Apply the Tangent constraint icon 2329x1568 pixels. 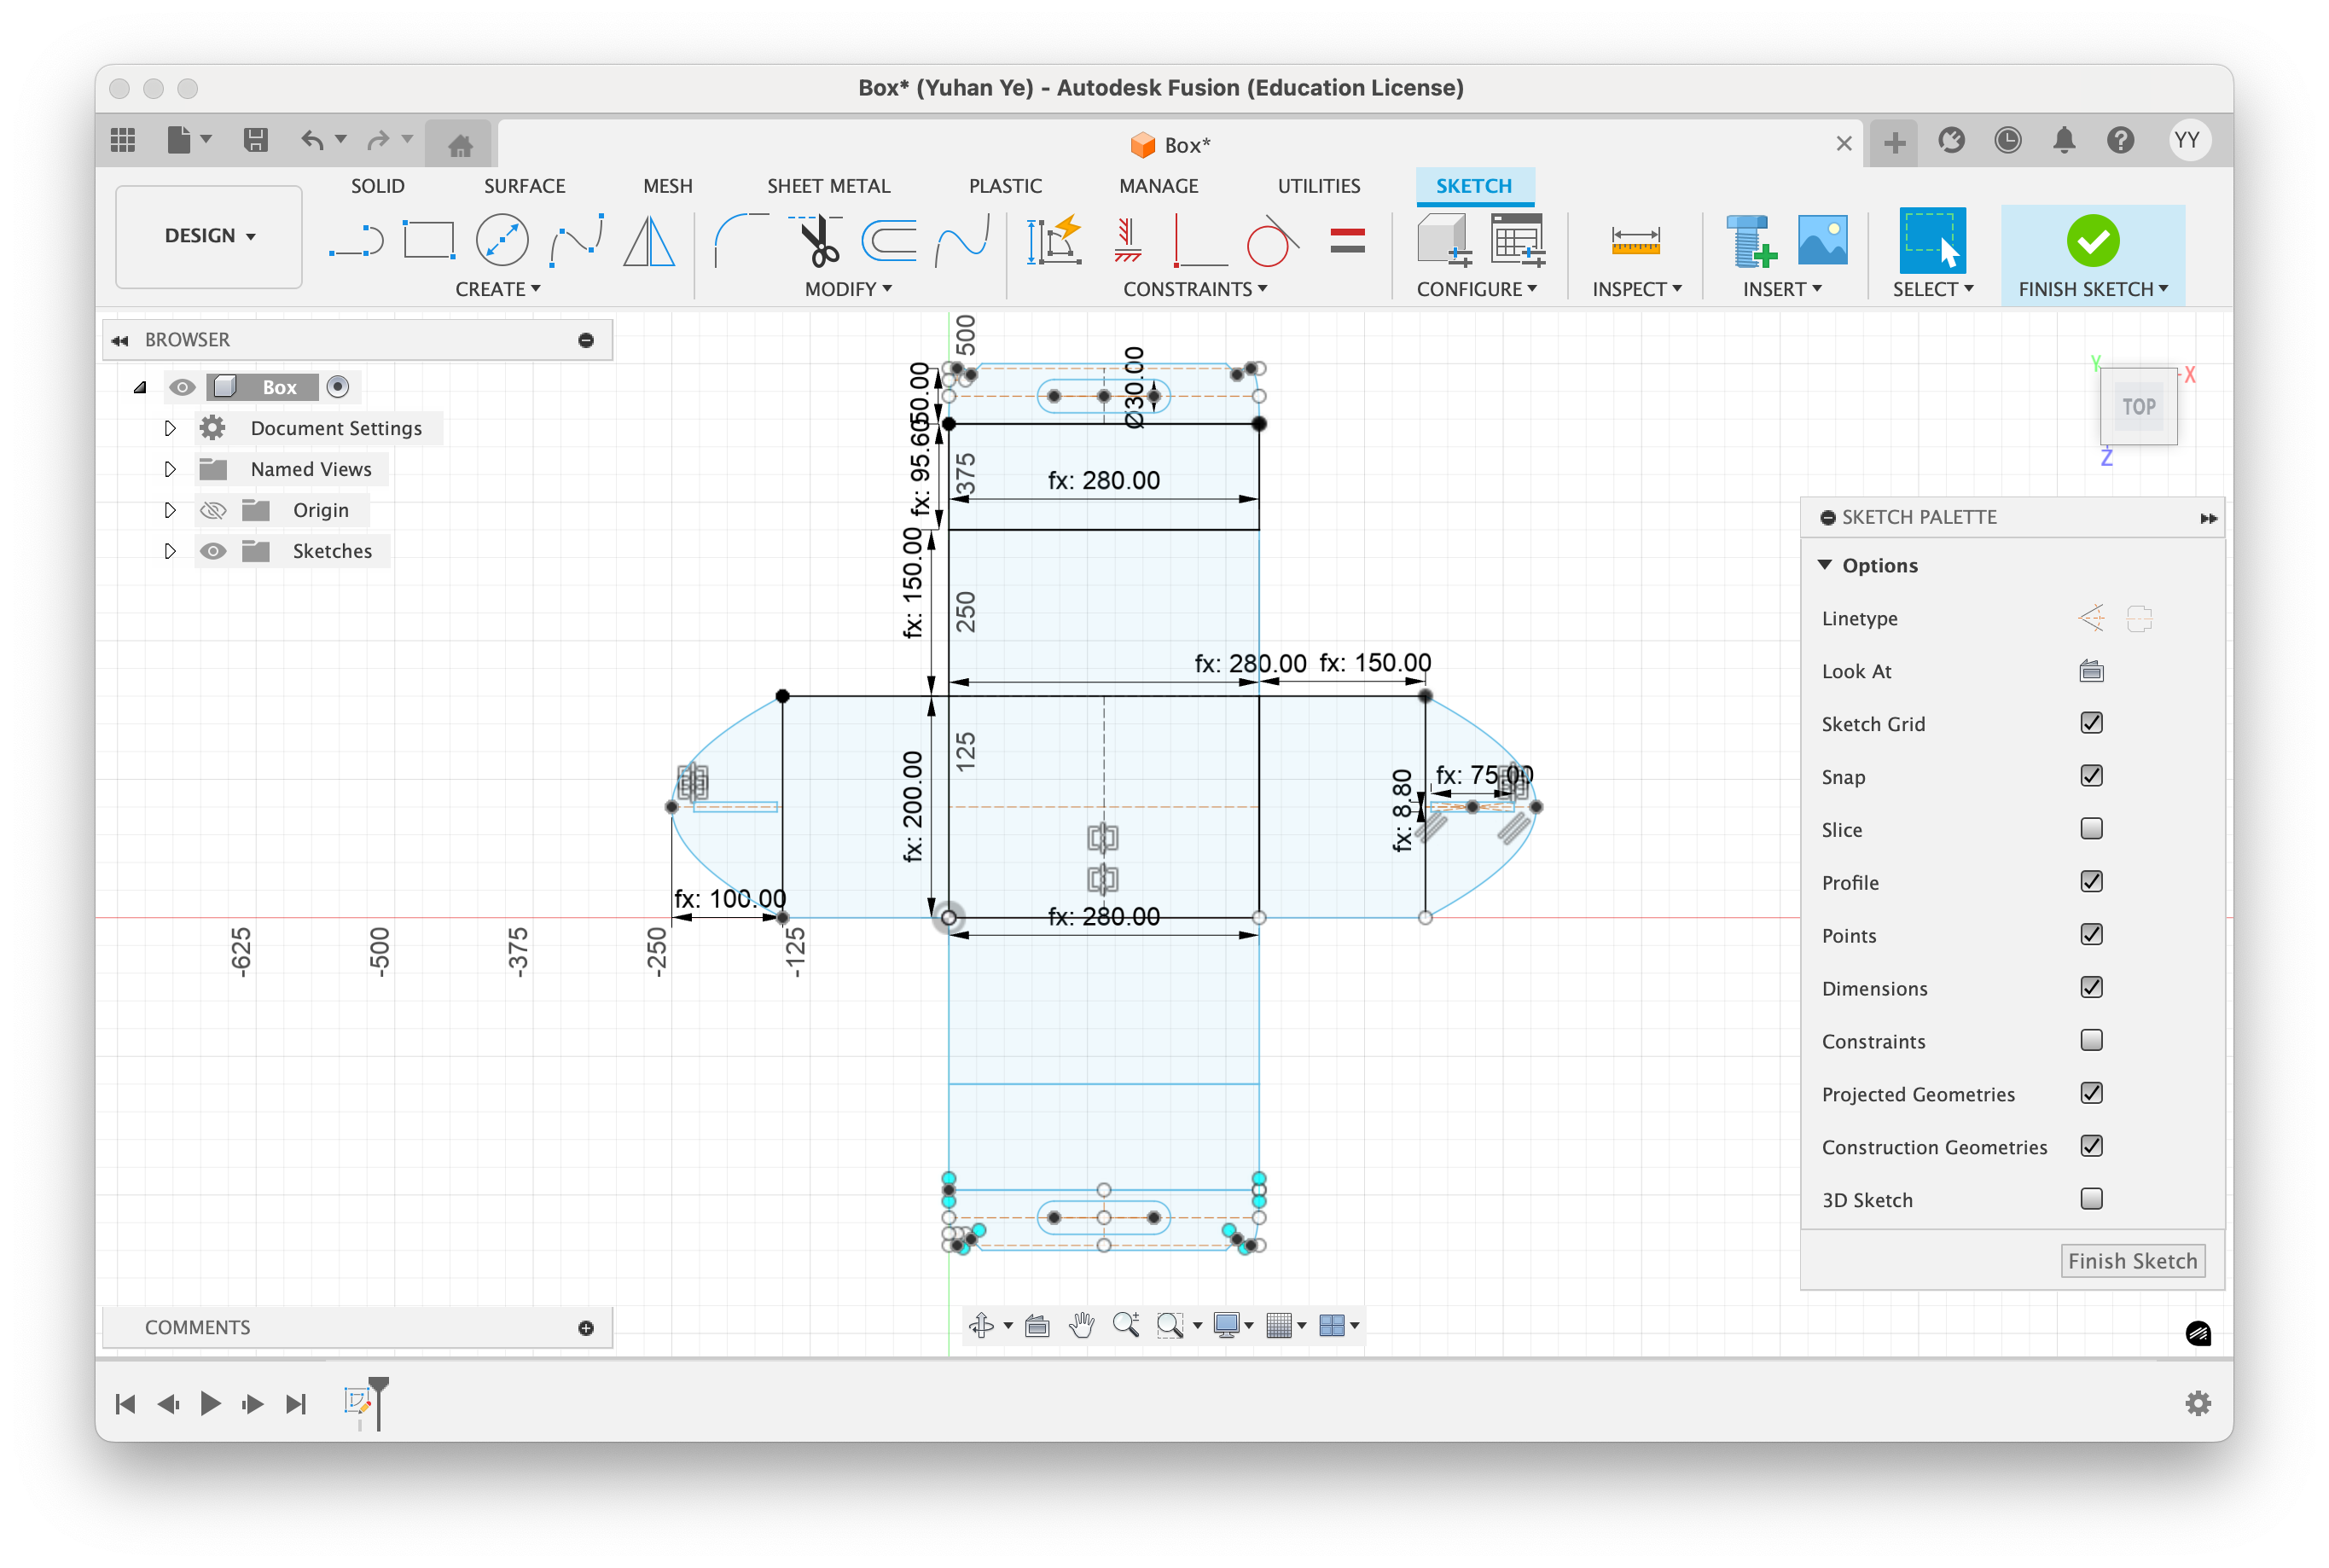pyautogui.click(x=1272, y=241)
